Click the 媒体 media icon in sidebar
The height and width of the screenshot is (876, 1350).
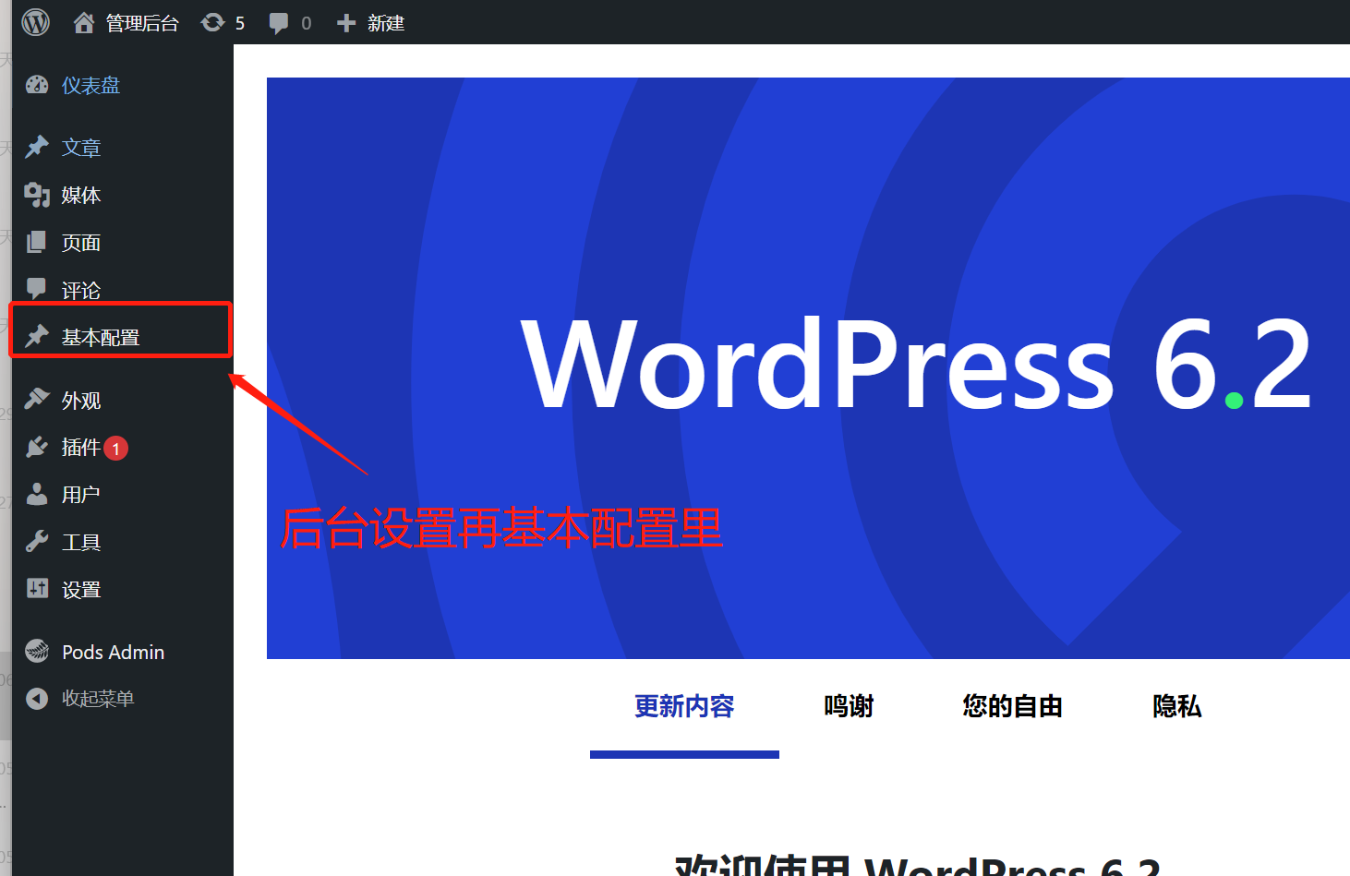(x=37, y=195)
